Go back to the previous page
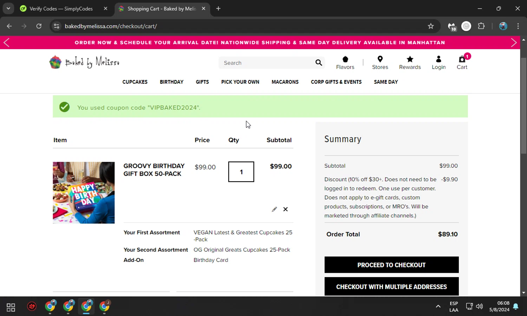 click(x=9, y=26)
